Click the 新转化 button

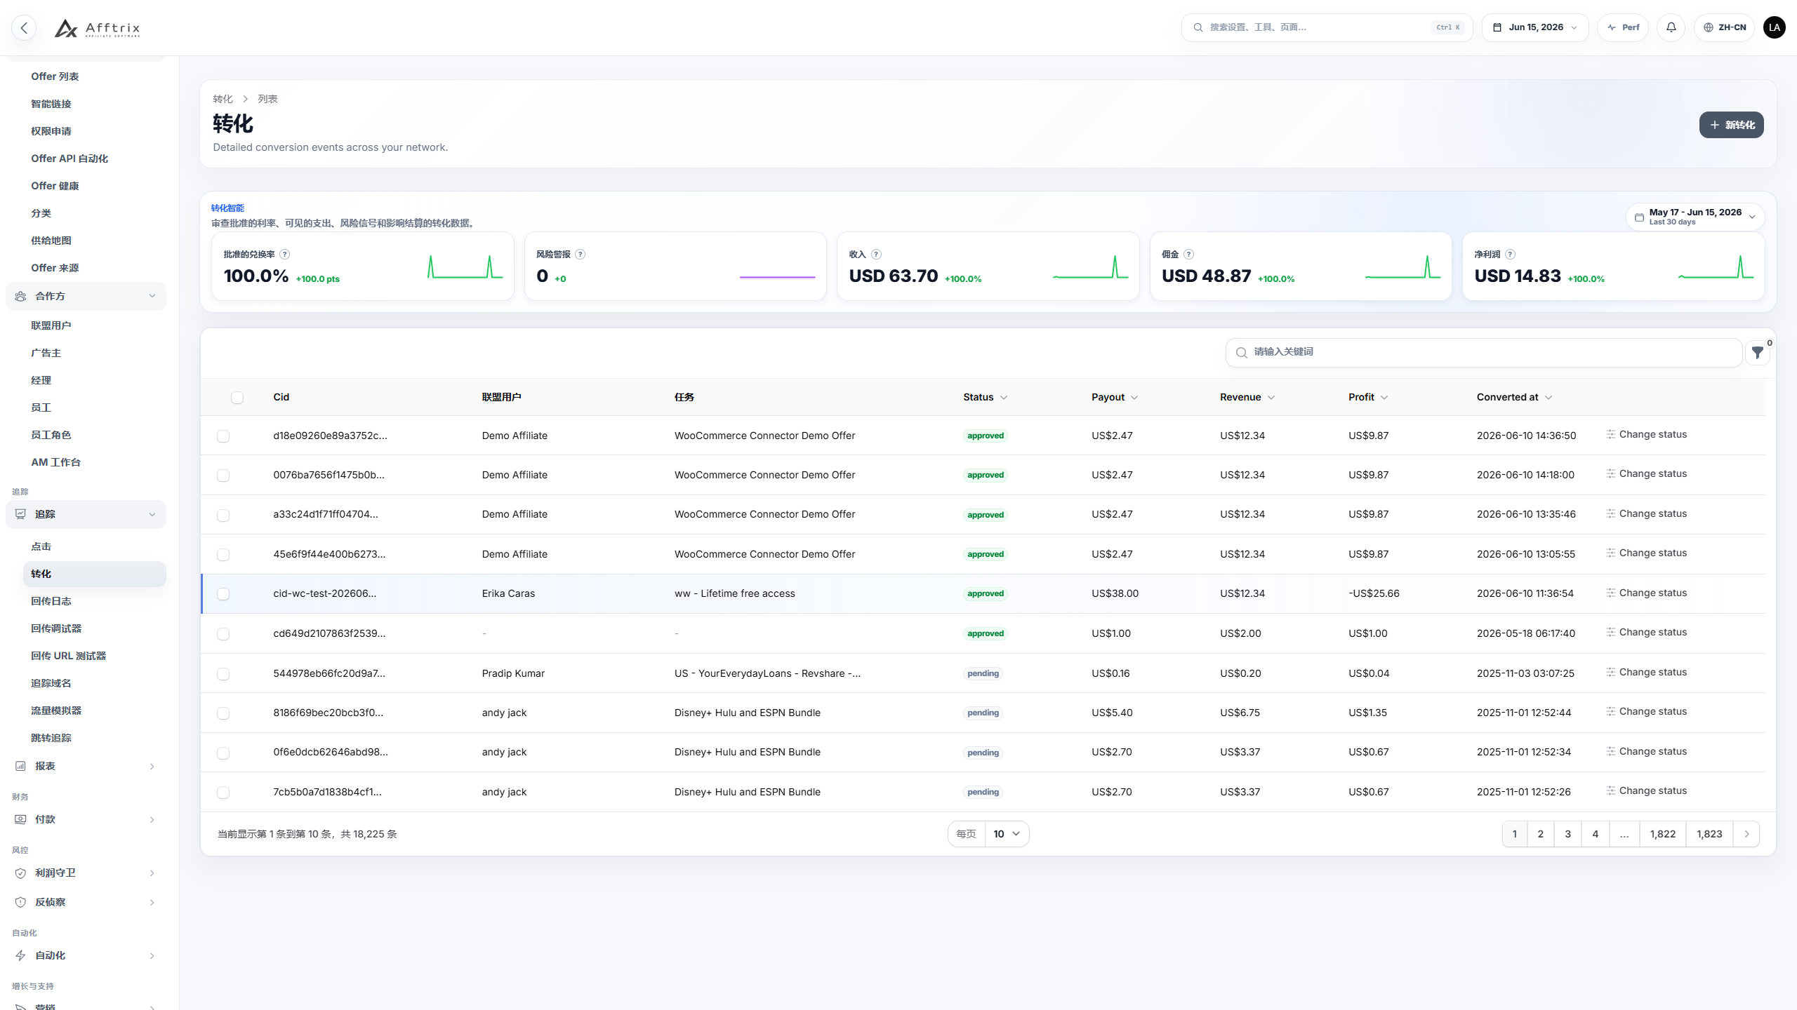(1731, 125)
